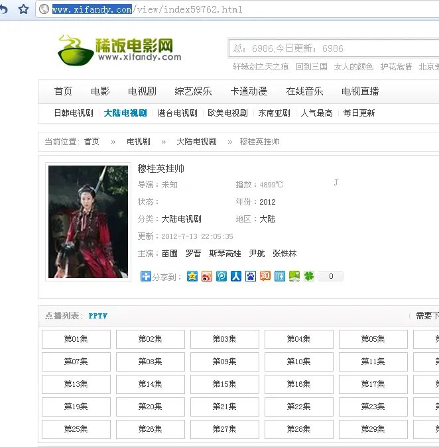Open the 电影 menu item
The image size is (439, 447).
coord(100,91)
